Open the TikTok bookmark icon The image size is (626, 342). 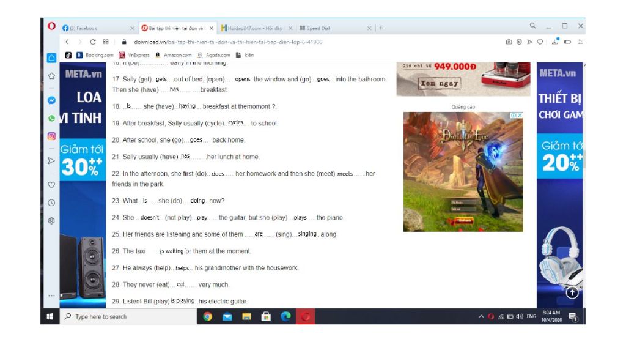(x=68, y=55)
